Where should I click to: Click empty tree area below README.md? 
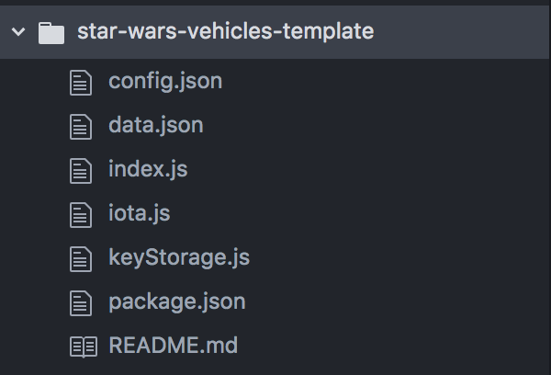(274, 369)
